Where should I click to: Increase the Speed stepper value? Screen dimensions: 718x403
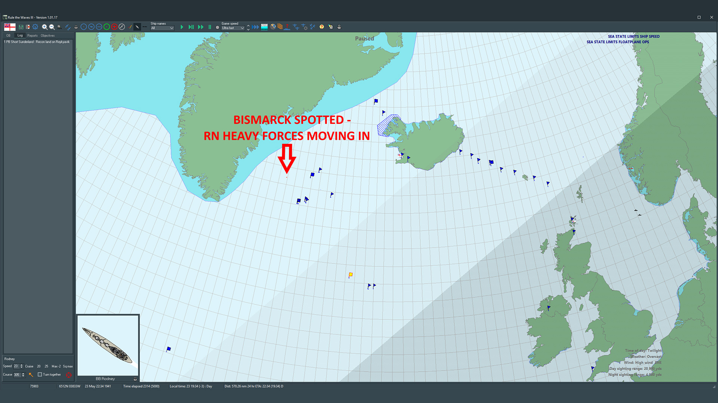22,365
